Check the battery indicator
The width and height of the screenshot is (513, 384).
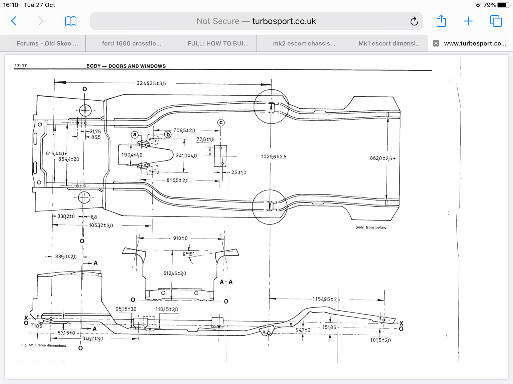504,4
